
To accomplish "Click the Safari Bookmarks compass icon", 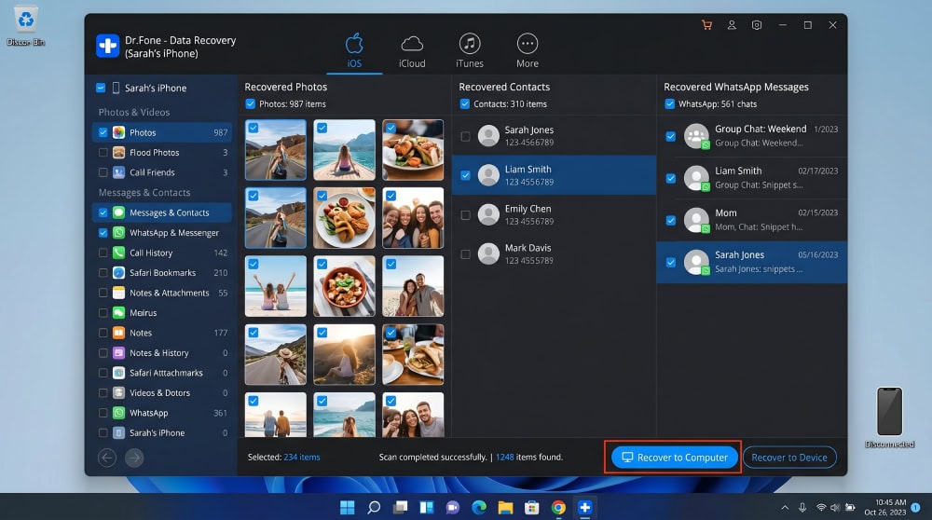I will pyautogui.click(x=119, y=272).
